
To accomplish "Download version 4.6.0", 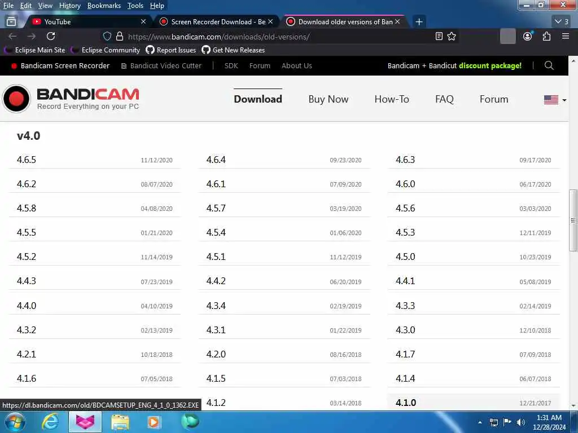I will [x=474, y=184].
